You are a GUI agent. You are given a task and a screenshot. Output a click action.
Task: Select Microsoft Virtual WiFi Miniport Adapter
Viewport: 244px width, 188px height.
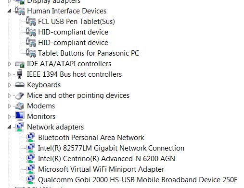101,169
